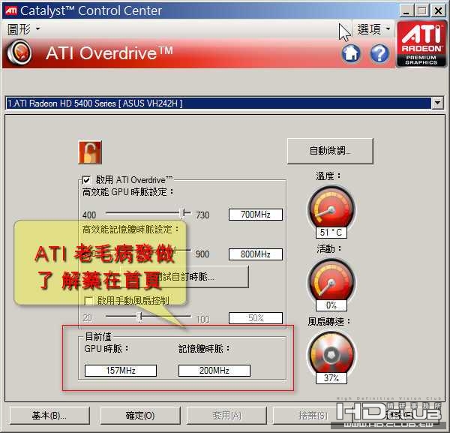Click the 確定(O) button
This screenshot has height=433, width=450.
[x=140, y=416]
